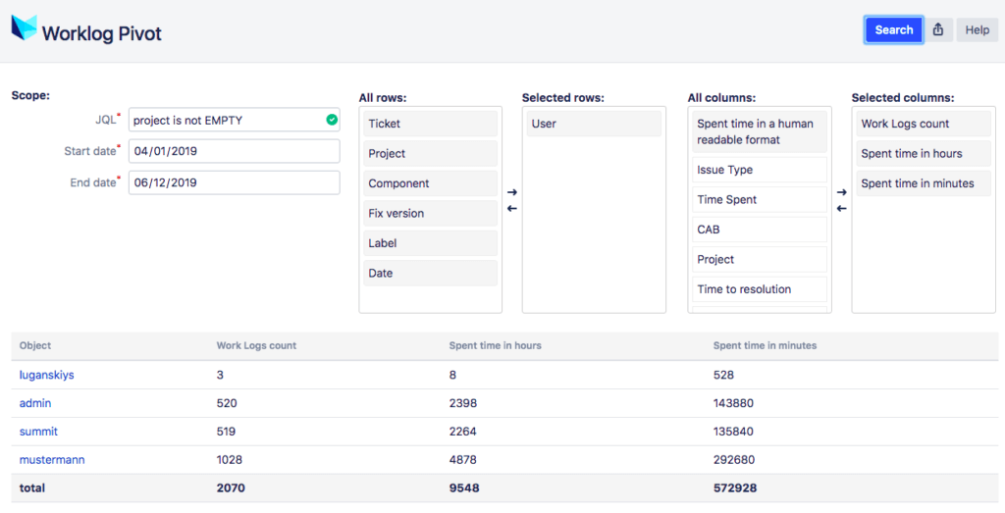Click admin's work log count 520
This screenshot has width=1005, height=513.
(x=227, y=403)
